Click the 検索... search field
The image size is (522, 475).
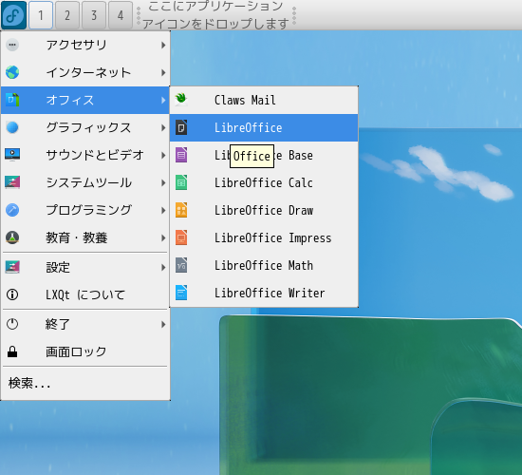tap(85, 384)
